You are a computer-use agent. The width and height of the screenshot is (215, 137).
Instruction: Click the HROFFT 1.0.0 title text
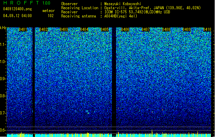coord(27,3)
